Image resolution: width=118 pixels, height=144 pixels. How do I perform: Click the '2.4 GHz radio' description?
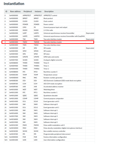48,30
